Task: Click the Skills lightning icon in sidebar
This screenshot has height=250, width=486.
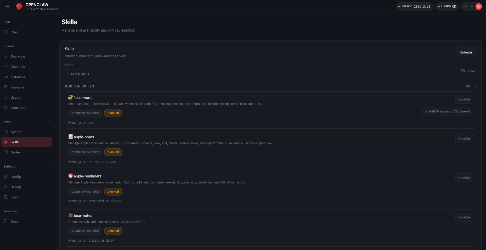Action: pos(6,142)
